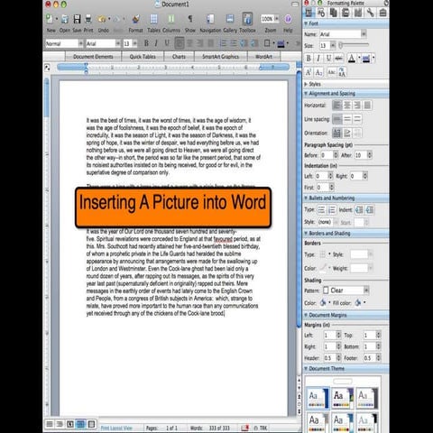Click the Format paintbrush icon

(x=135, y=19)
